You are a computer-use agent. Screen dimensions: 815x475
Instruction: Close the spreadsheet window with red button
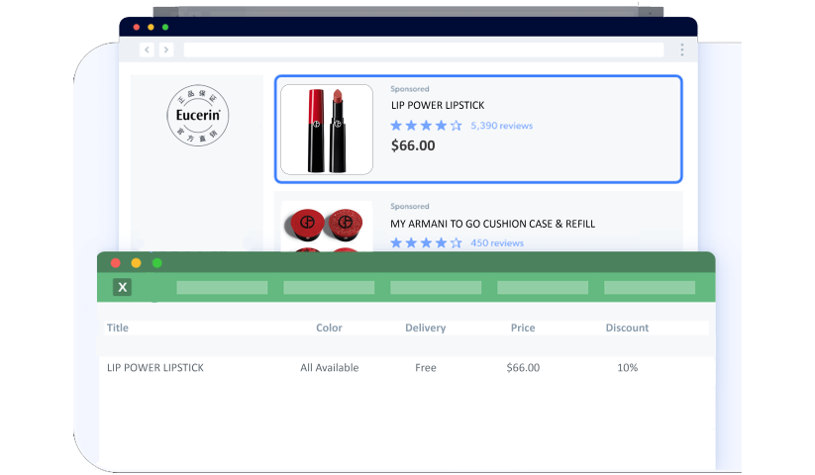click(116, 263)
